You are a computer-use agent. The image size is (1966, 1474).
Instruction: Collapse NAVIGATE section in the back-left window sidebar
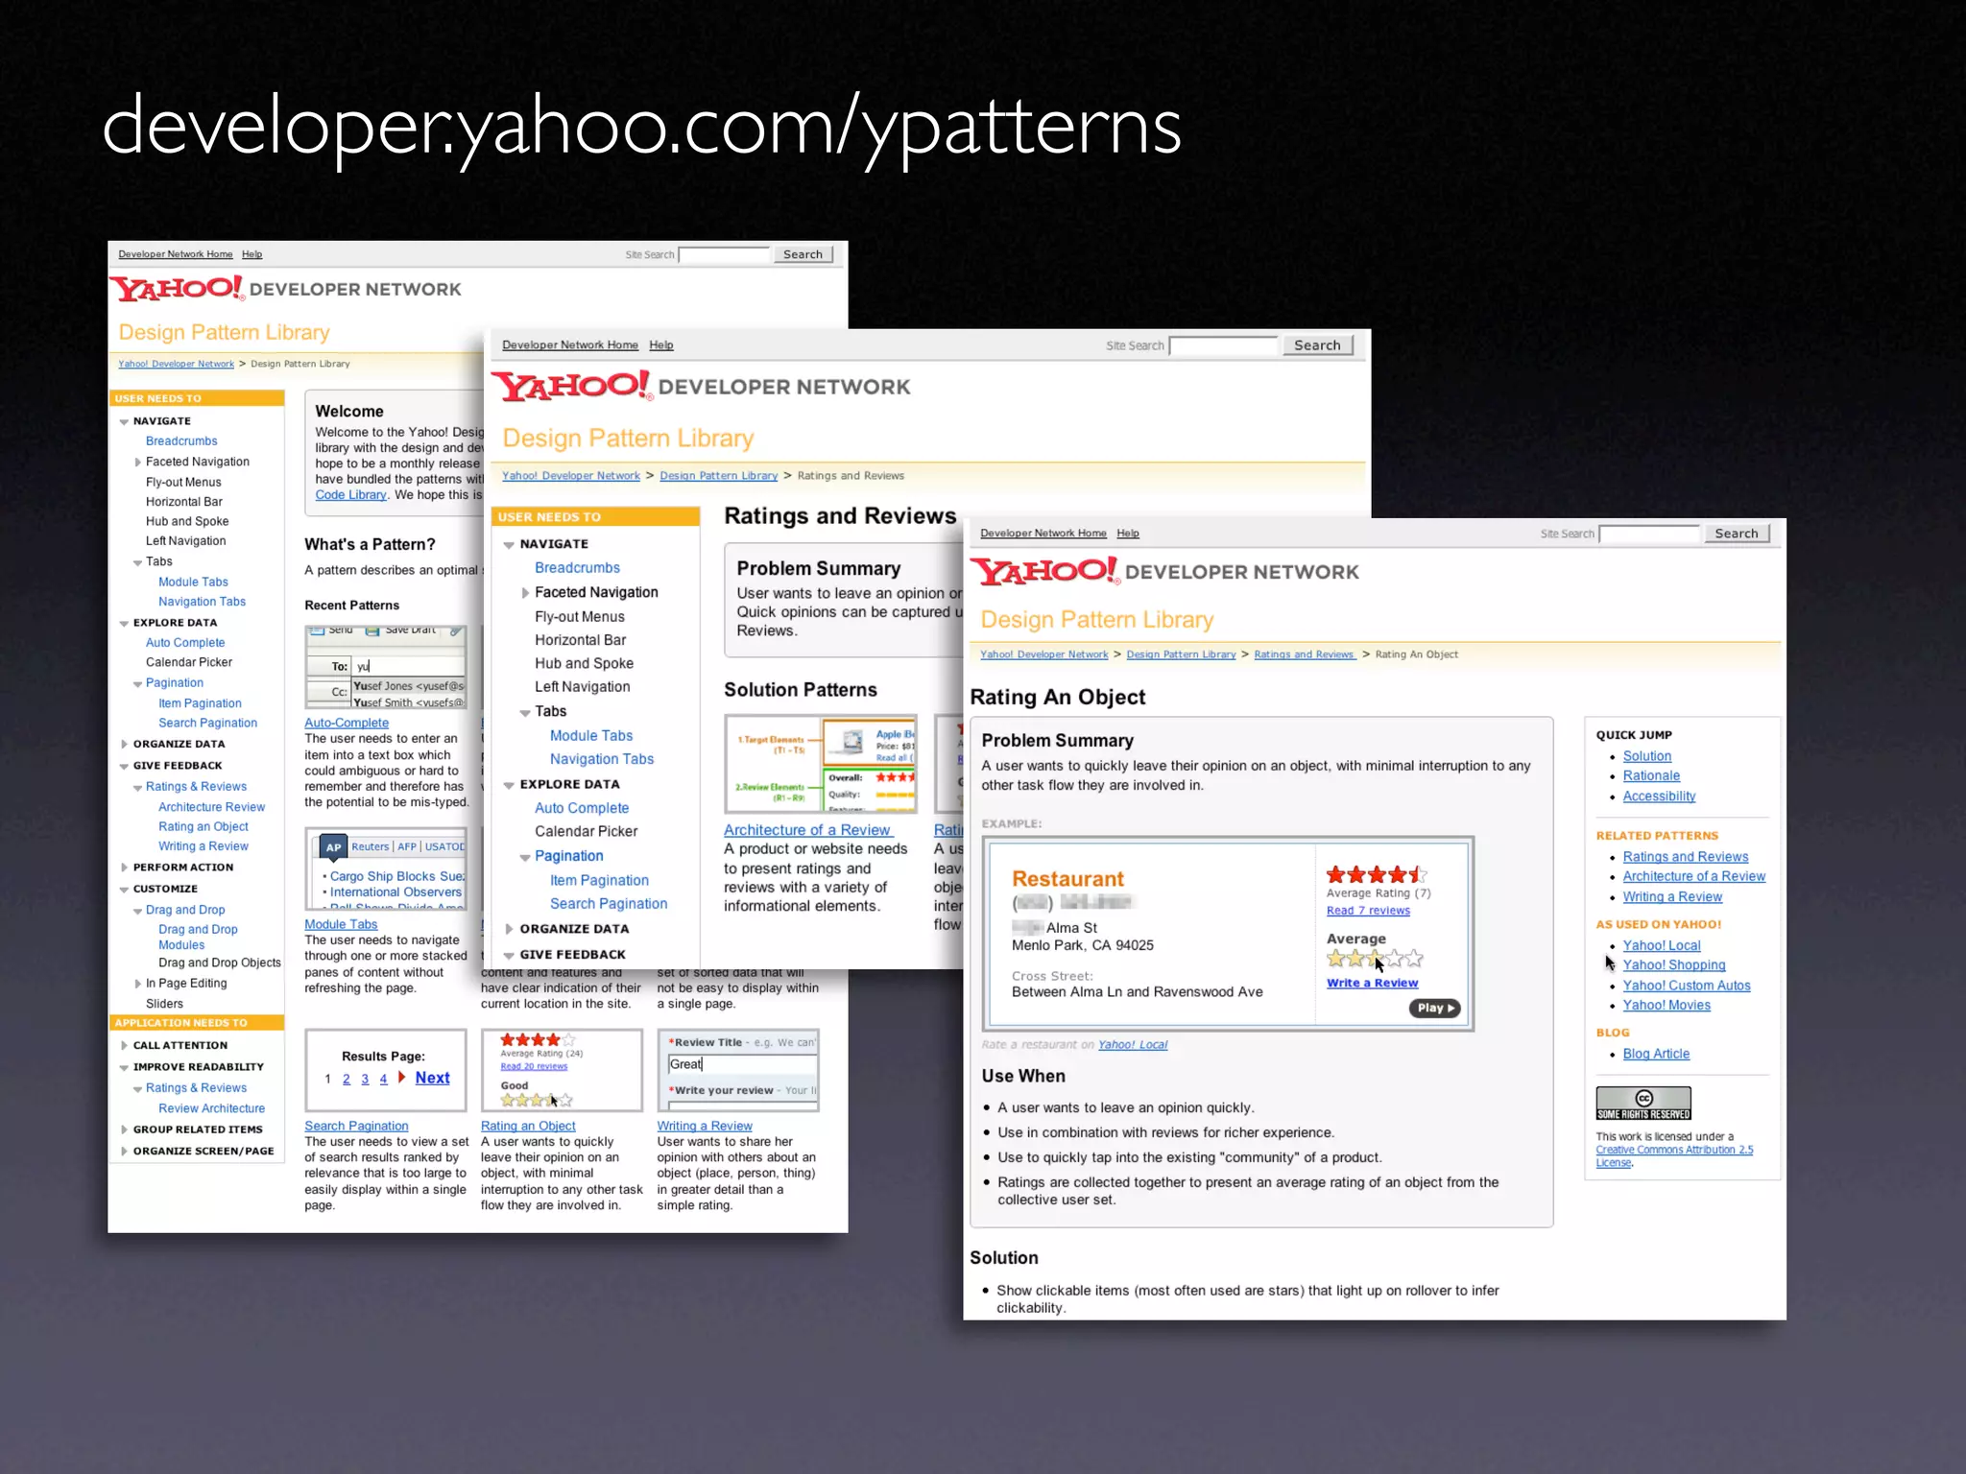coord(124,421)
